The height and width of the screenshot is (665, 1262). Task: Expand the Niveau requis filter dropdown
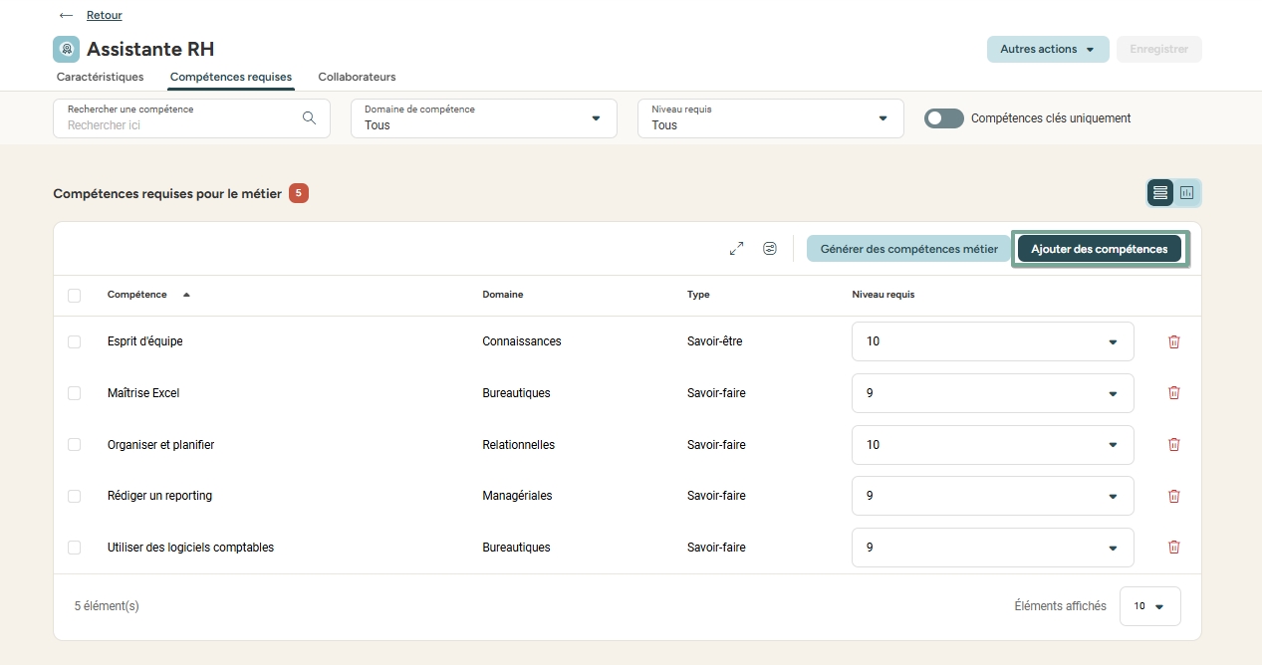point(770,118)
